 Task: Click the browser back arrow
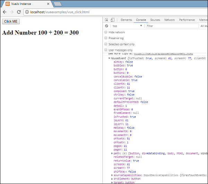tap(5, 12)
